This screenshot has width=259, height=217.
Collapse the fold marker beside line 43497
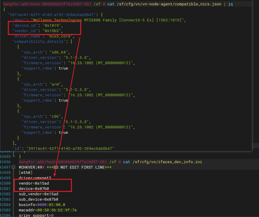click(x=13, y=167)
